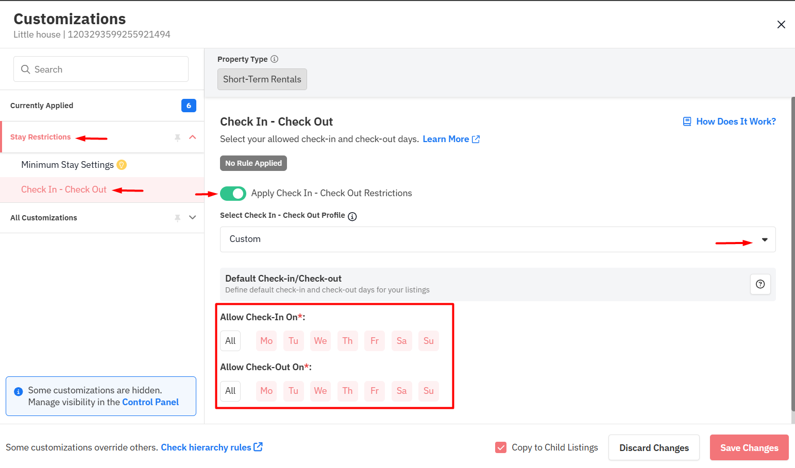795x468 pixels.
Task: Toggle Tuesday for Allow Check-In
Action: tap(294, 341)
